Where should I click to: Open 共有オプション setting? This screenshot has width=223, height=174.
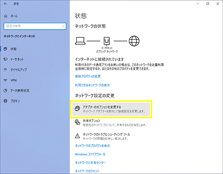(x=111, y=123)
